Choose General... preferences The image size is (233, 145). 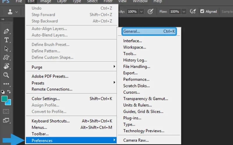click(149, 31)
